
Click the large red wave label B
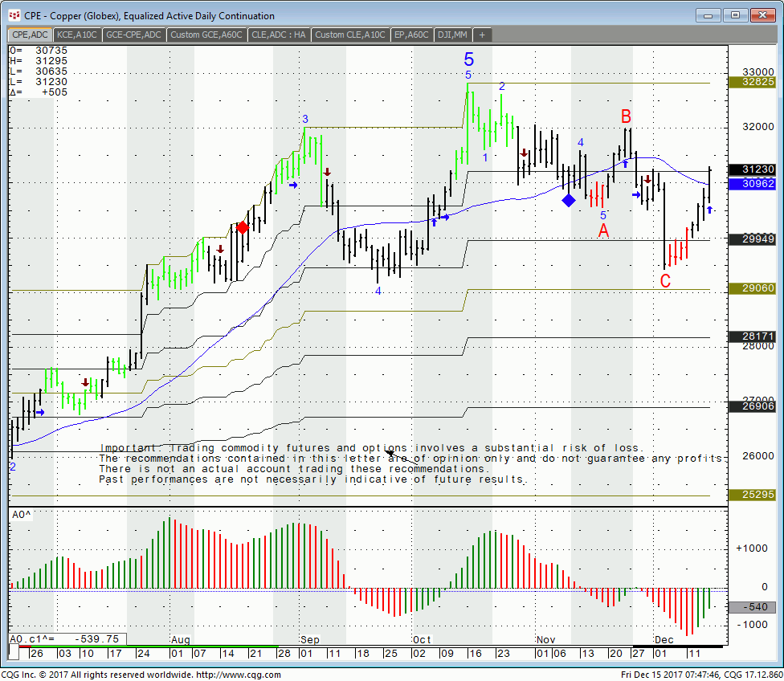click(x=626, y=116)
